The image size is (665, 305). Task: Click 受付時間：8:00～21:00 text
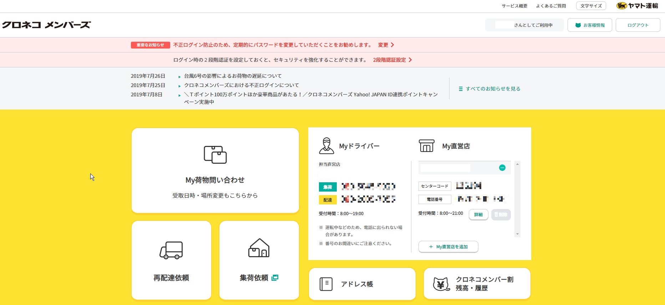(441, 213)
